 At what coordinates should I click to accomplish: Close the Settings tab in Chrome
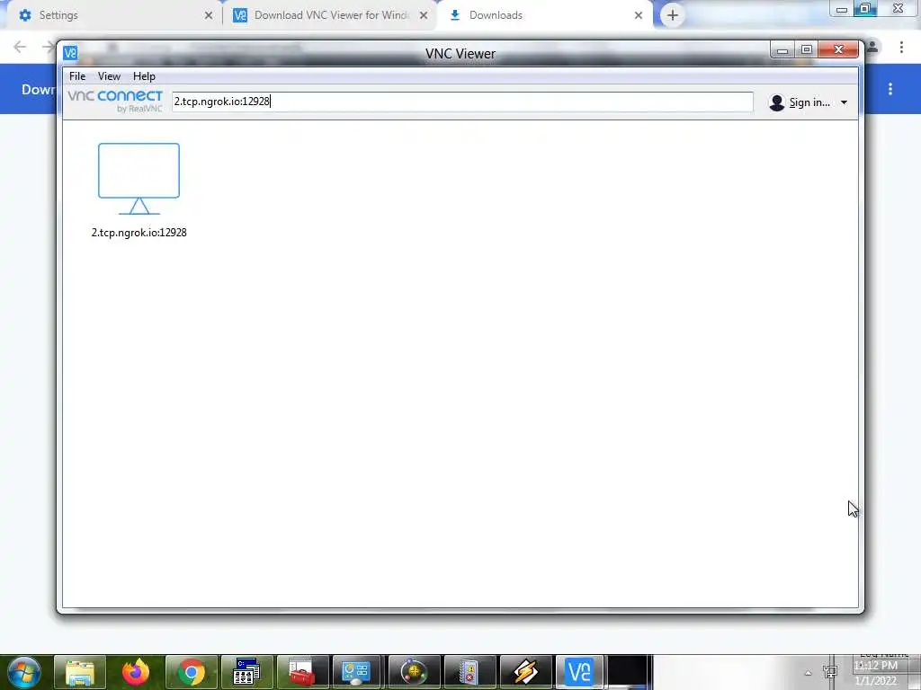coord(209,15)
